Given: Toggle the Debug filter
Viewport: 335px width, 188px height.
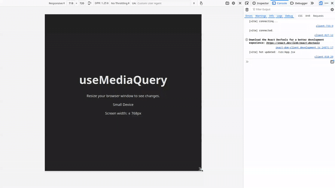Looking at the screenshot, I should (289, 16).
